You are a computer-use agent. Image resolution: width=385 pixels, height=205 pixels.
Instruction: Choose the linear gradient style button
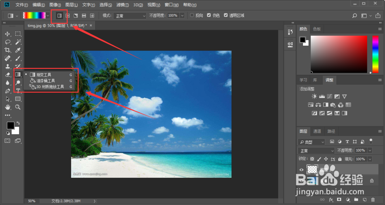pyautogui.click(x=59, y=16)
